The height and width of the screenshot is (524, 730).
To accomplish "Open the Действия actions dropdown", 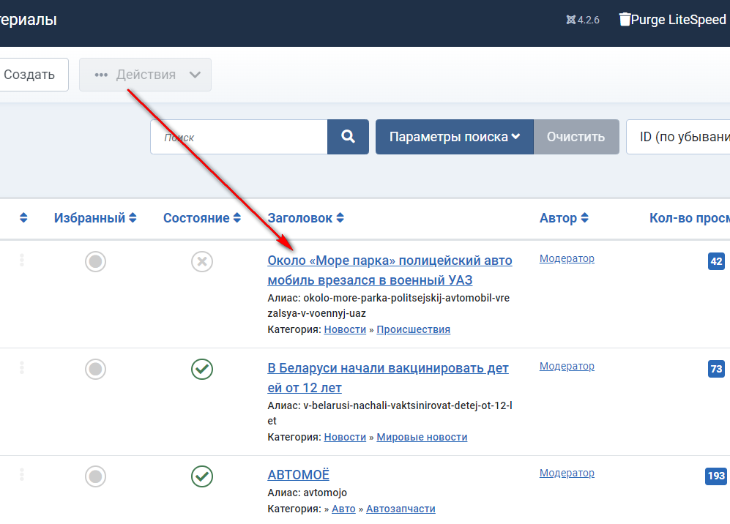I will click(x=146, y=75).
